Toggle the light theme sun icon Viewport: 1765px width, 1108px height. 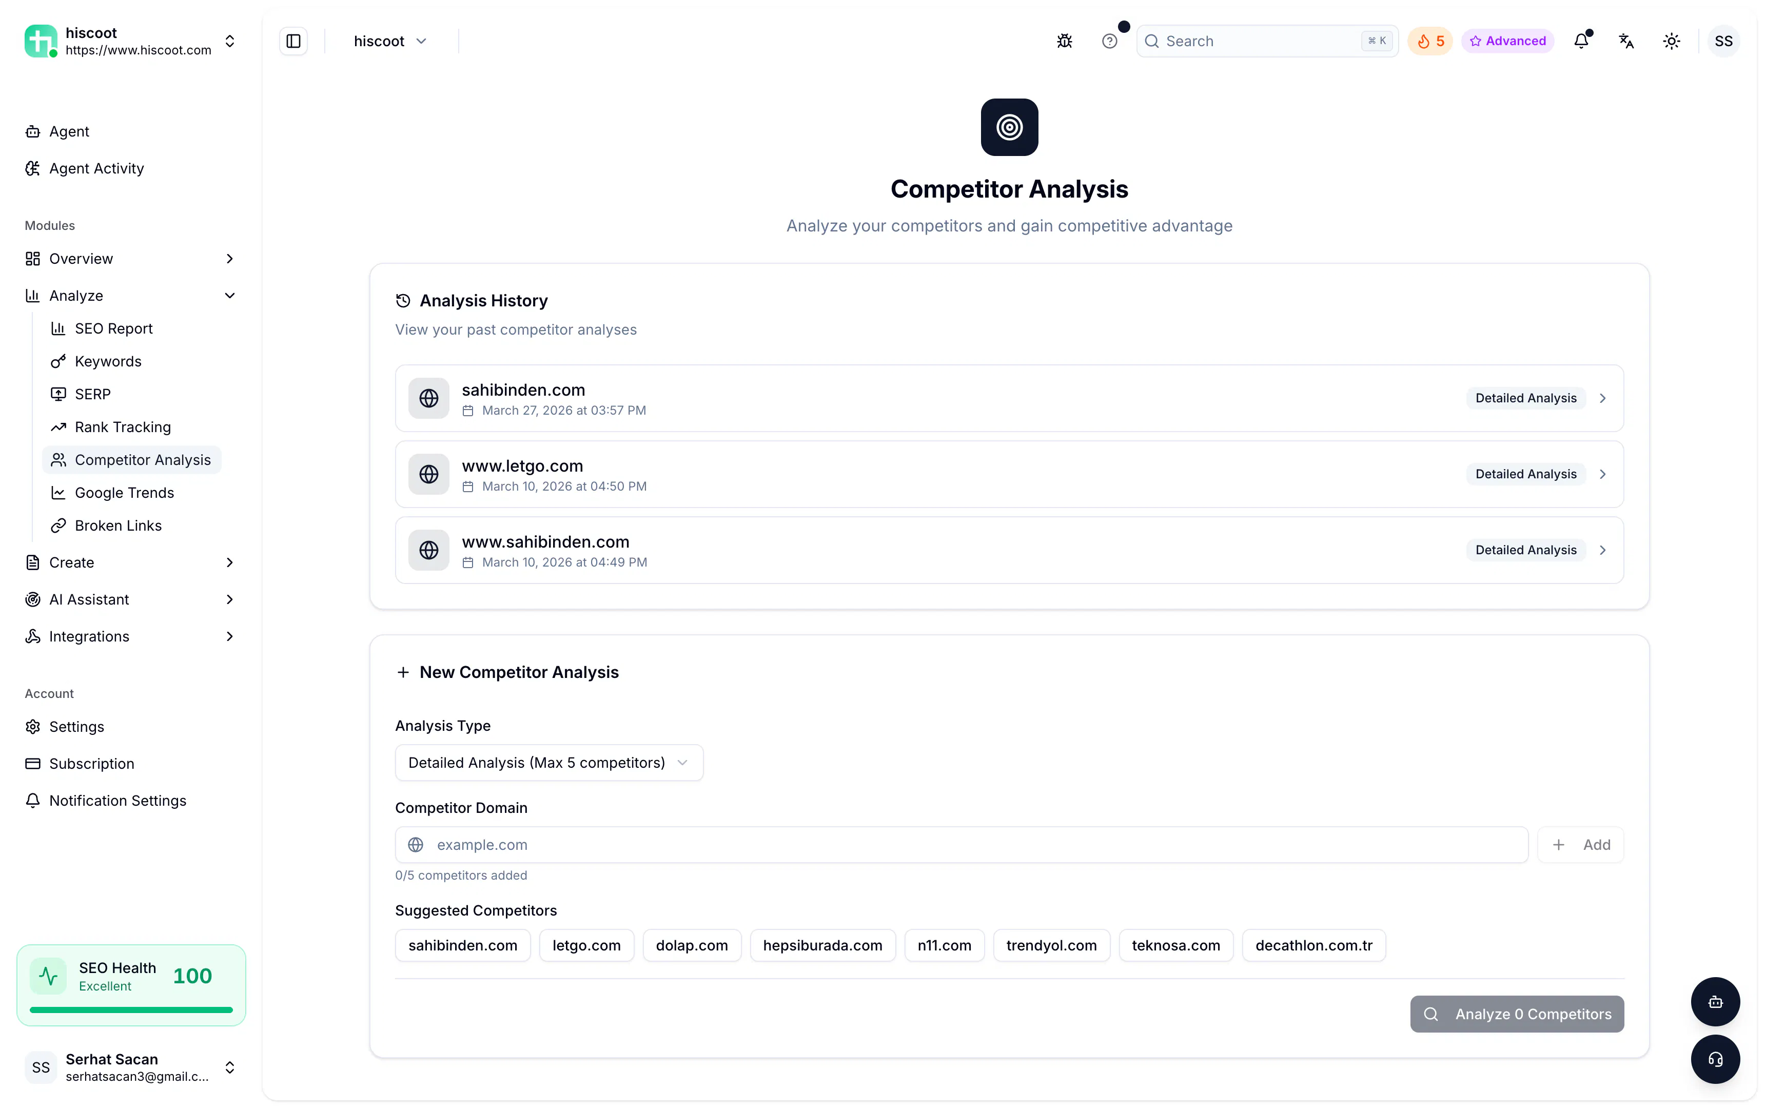1671,41
